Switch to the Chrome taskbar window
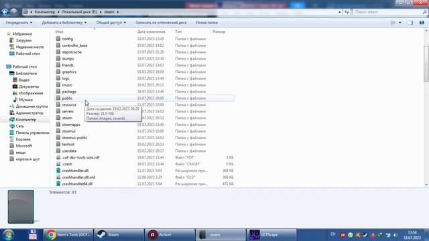 click(x=68, y=235)
